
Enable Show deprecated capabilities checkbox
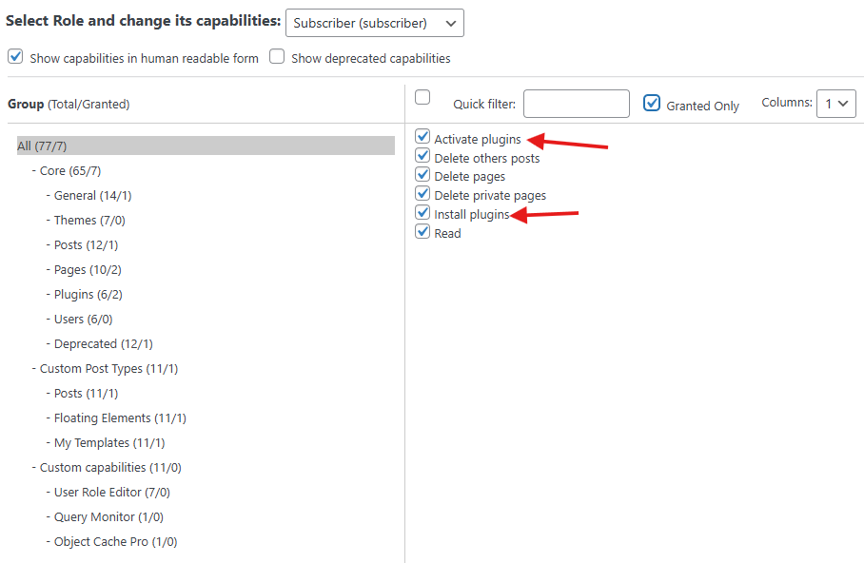click(x=277, y=57)
